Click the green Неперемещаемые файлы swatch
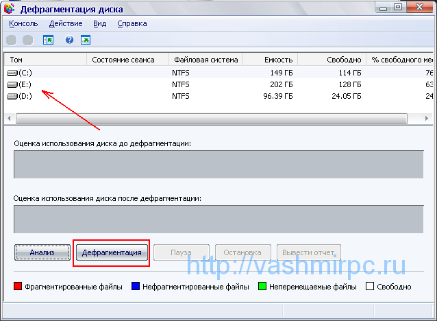Screen dimensions: 437x321 (262, 286)
